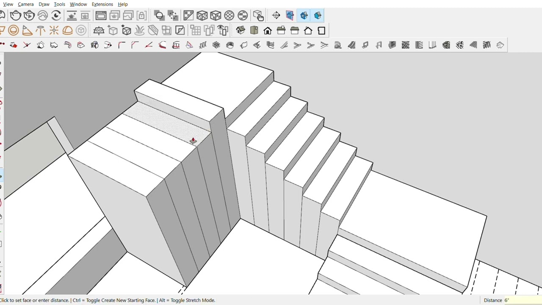Open the Draw menu
Viewport: 542px width, 305px height.
44,4
